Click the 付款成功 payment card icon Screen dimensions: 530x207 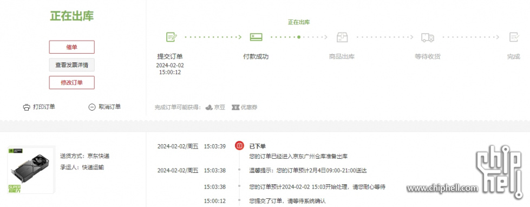pyautogui.click(x=256, y=37)
